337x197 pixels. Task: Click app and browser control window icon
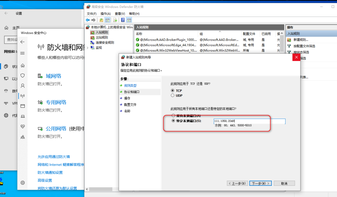[x=22, y=106]
